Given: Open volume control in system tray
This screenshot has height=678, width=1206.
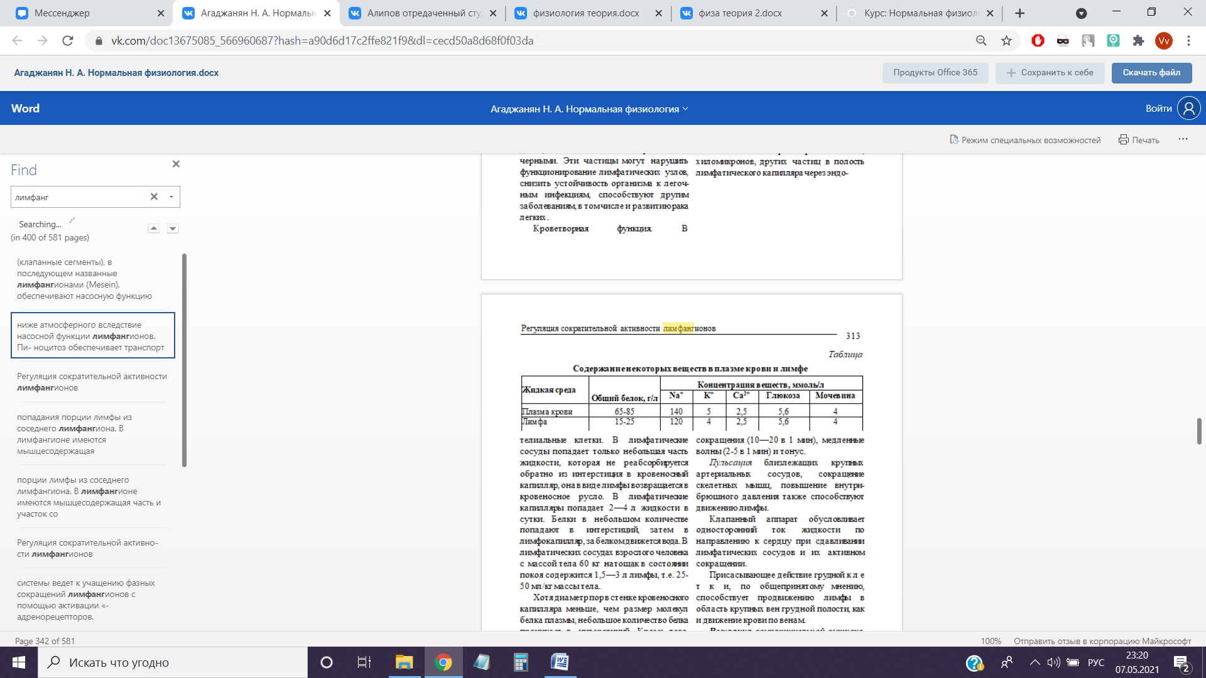Looking at the screenshot, I should (x=1054, y=662).
